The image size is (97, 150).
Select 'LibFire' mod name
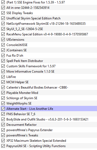[x=11, y=77]
